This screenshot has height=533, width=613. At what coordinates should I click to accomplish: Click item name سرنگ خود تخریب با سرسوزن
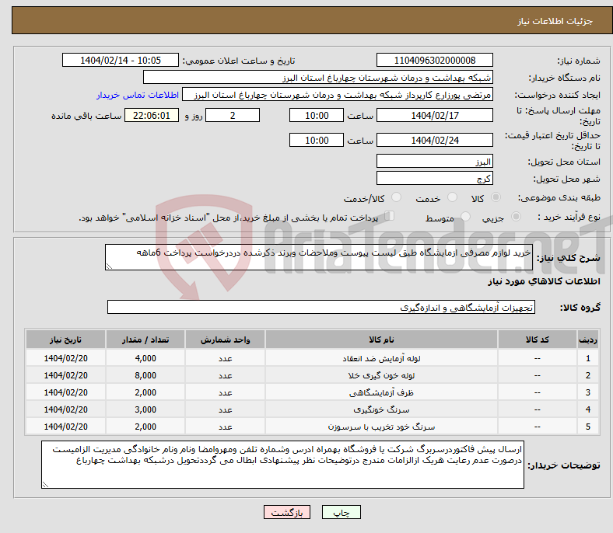point(381,427)
